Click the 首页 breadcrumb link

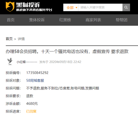(x=9, y=39)
